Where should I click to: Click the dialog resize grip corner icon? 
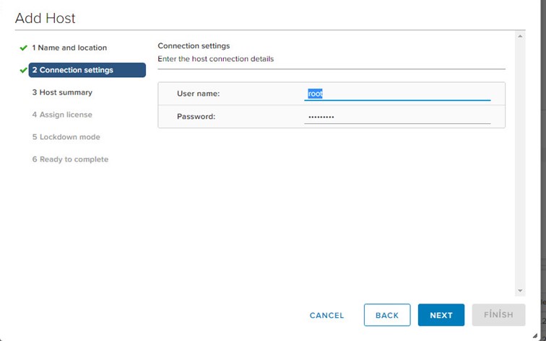[x=535, y=335]
